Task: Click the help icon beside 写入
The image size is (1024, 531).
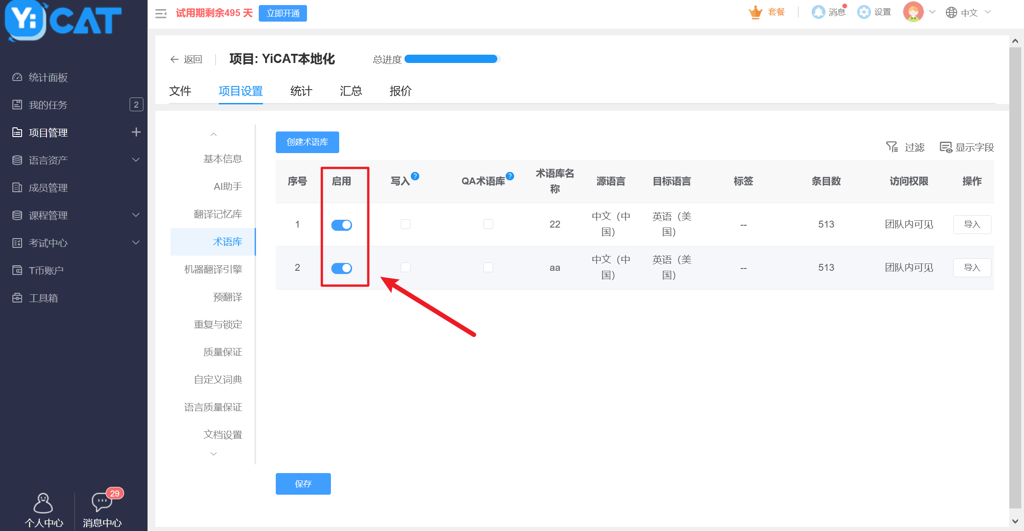Action: click(415, 176)
